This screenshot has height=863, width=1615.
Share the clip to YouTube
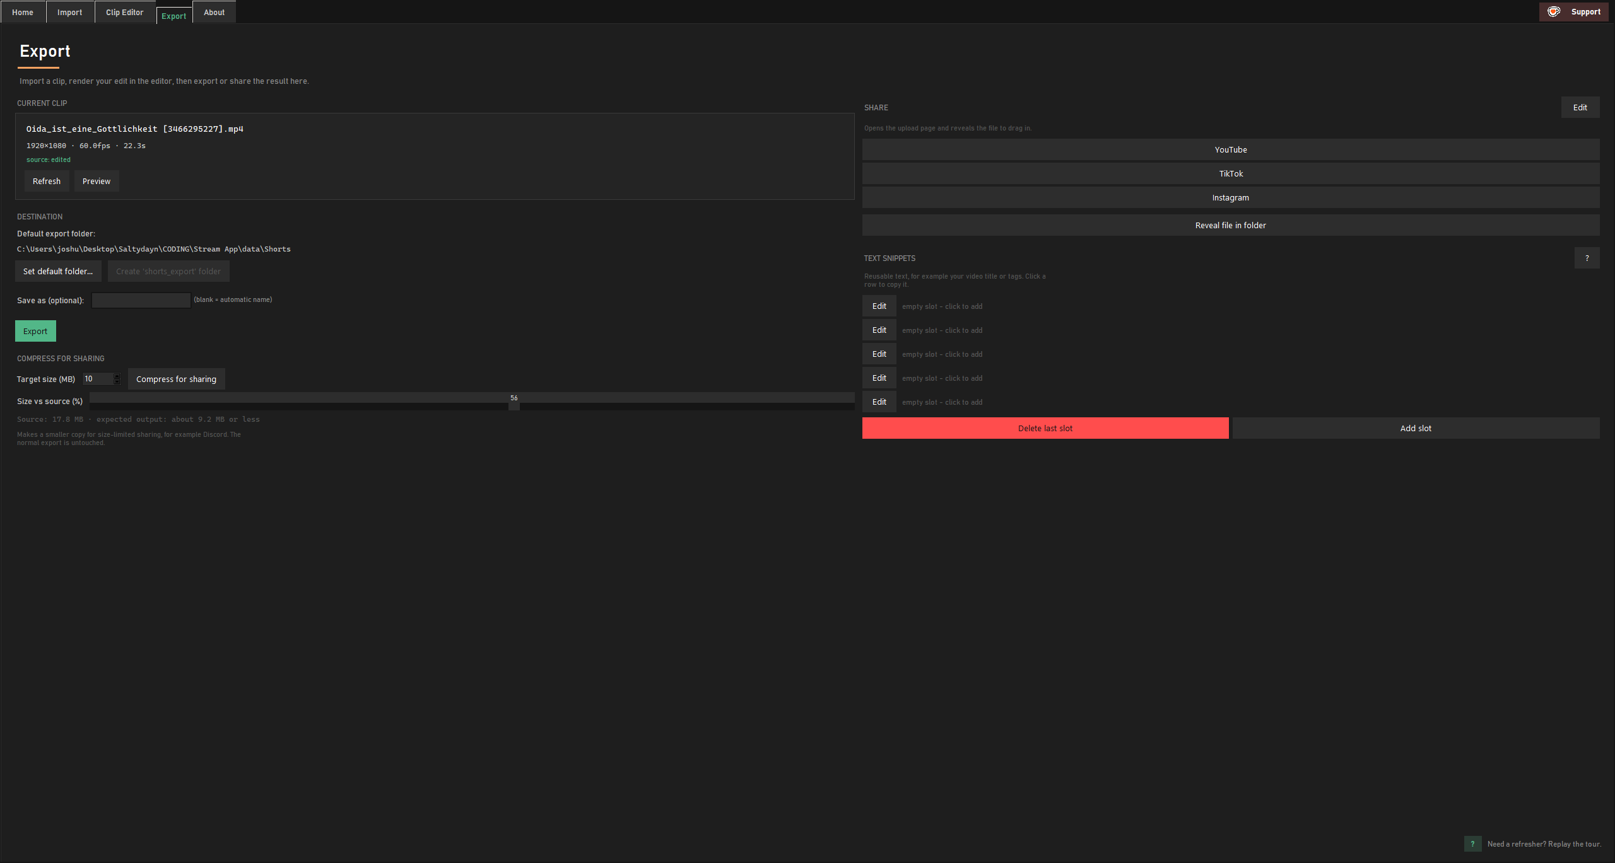[x=1231, y=149]
